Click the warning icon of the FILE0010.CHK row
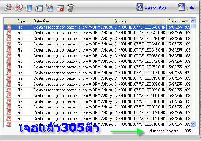The width and height of the screenshot is (201, 141). click(x=9, y=124)
